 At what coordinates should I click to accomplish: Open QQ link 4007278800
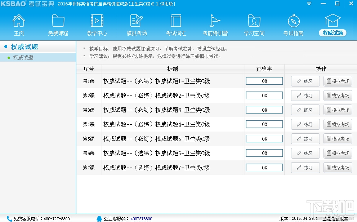(x=141, y=219)
